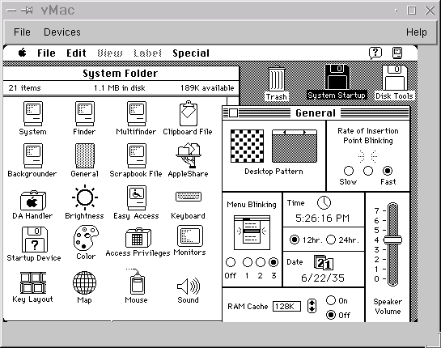Viewport: 441px width, 348px height.
Task: Turn RAM Cache On
Action: pyautogui.click(x=331, y=300)
